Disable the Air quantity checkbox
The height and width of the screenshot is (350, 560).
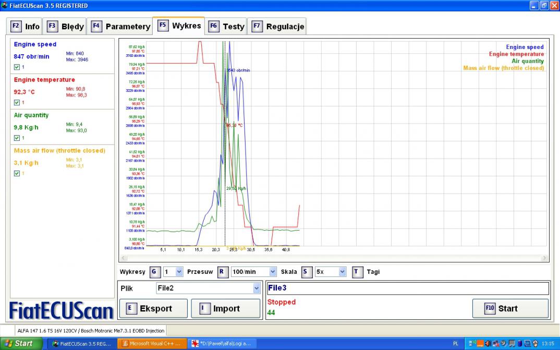tap(17, 138)
